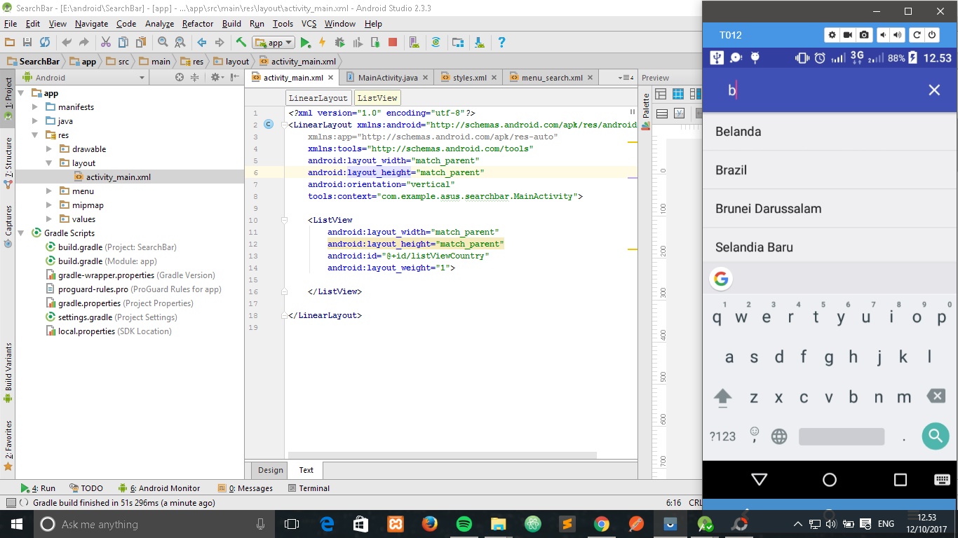Open the camera icon in emulator toolbar
This screenshot has height=538, width=958.
pos(863,34)
